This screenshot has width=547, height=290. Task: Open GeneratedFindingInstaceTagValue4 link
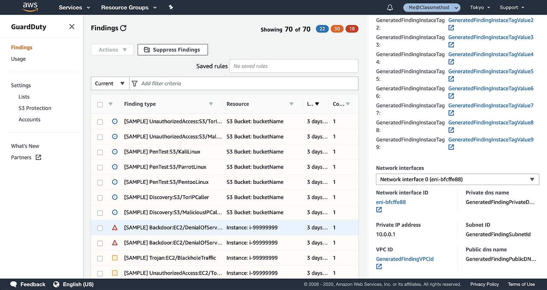pos(491,54)
